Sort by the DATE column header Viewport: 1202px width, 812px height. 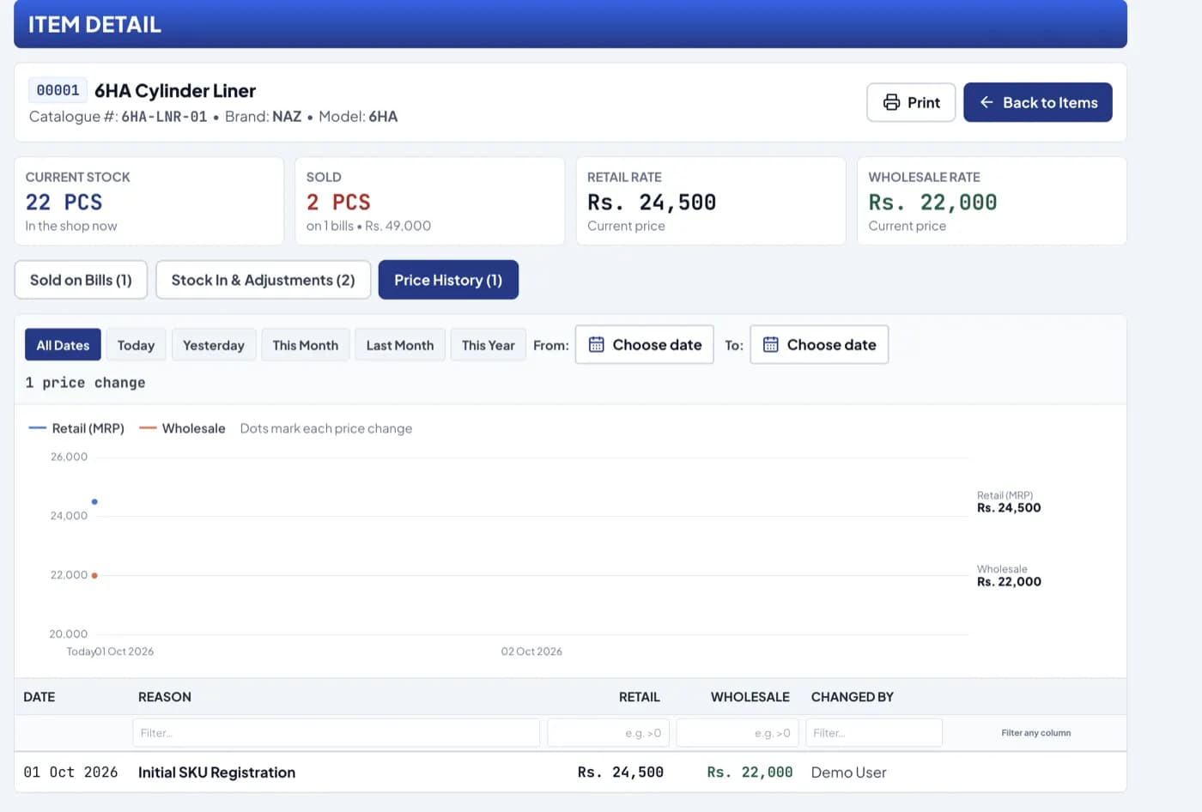pos(39,697)
